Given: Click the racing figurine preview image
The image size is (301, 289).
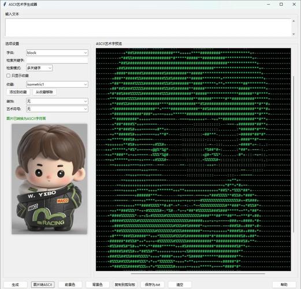Looking at the screenshot, I should click(x=49, y=179).
